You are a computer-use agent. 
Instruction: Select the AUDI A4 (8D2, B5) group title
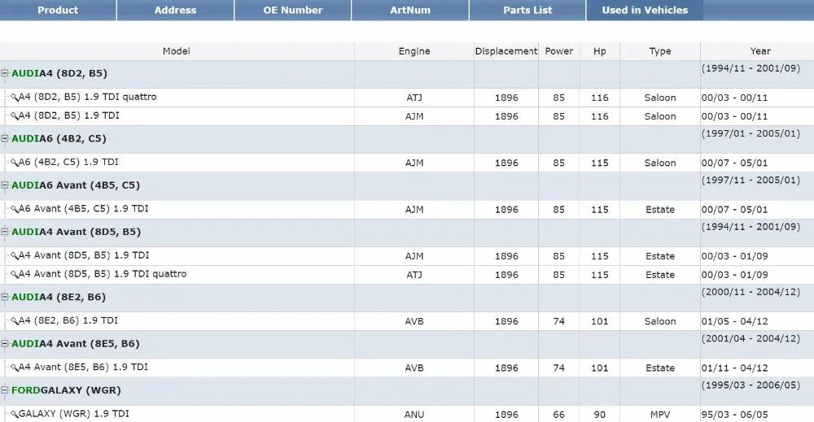pyautogui.click(x=59, y=74)
